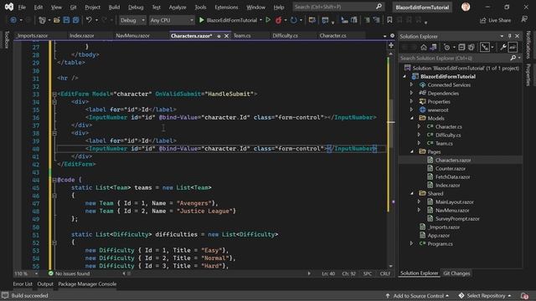Collapse the Models folder
The width and height of the screenshot is (536, 301).
[x=412, y=119]
